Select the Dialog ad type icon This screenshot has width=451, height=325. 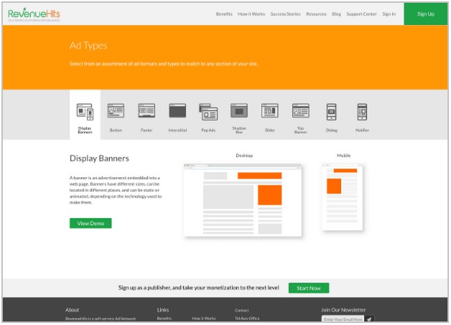coord(331,112)
